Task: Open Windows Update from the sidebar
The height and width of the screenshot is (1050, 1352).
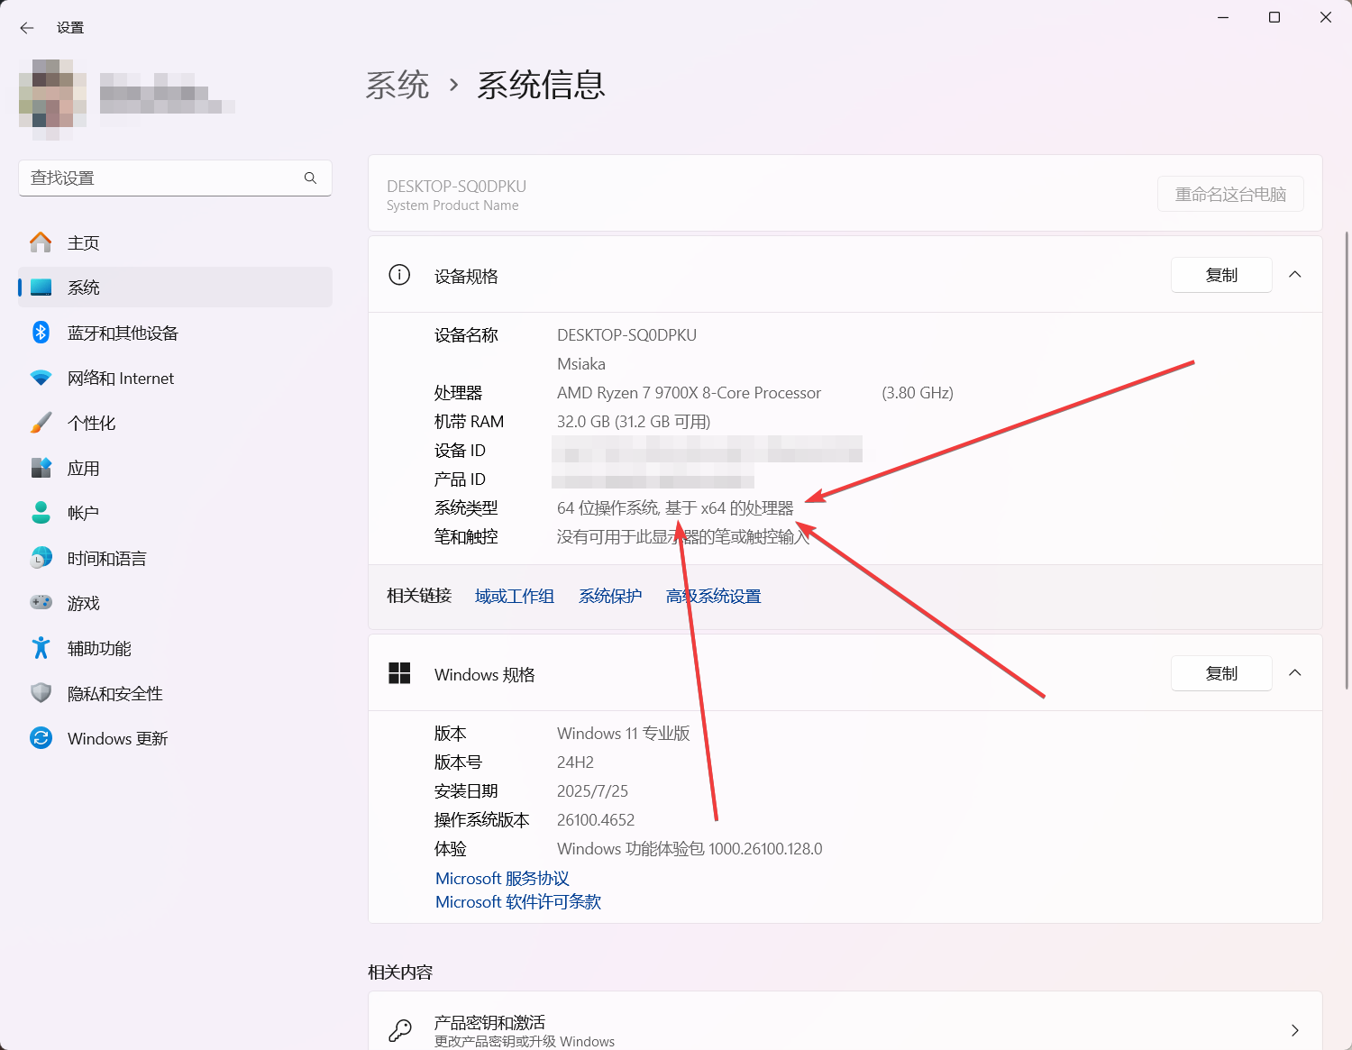Action: [117, 739]
